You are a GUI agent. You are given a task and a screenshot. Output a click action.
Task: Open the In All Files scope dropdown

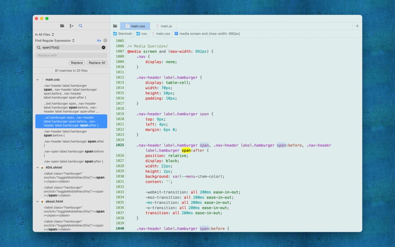pyautogui.click(x=44, y=35)
